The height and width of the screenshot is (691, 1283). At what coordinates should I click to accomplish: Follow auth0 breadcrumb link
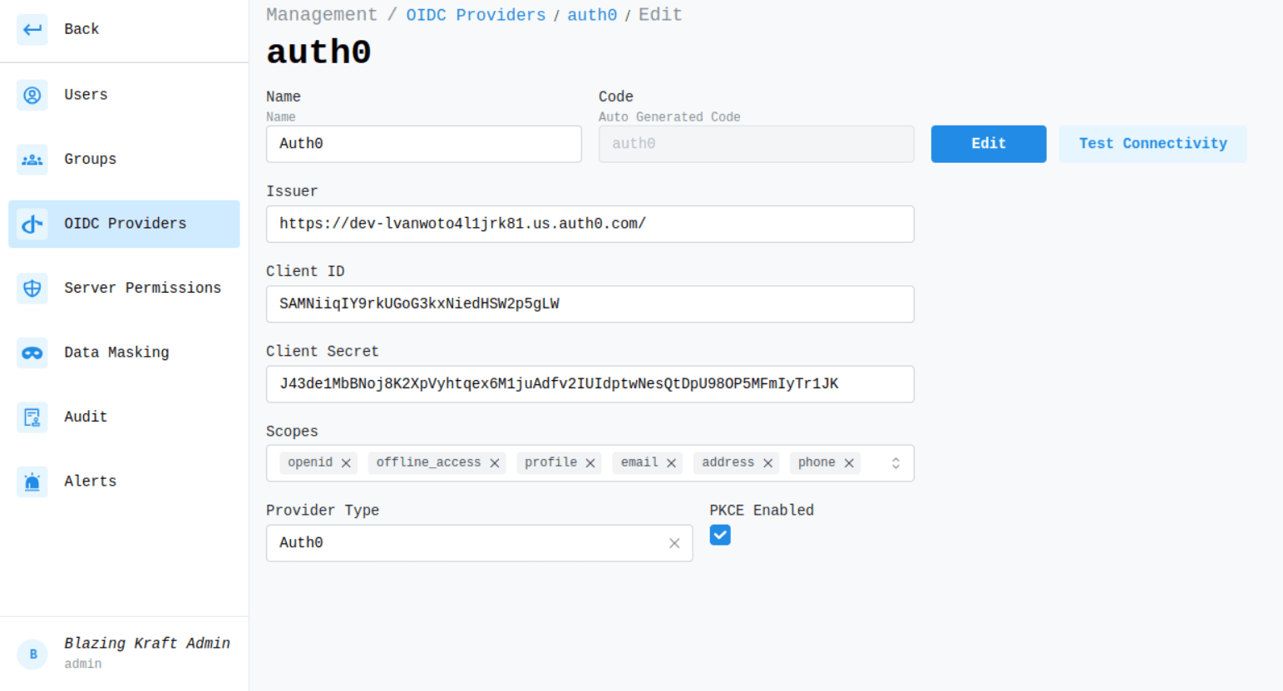[592, 15]
